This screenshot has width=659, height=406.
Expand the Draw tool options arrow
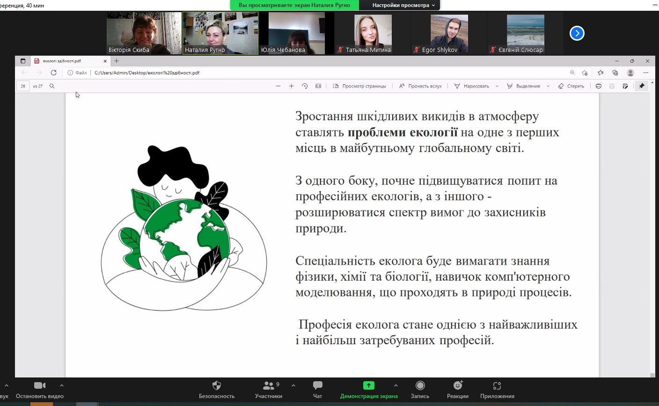tap(497, 86)
